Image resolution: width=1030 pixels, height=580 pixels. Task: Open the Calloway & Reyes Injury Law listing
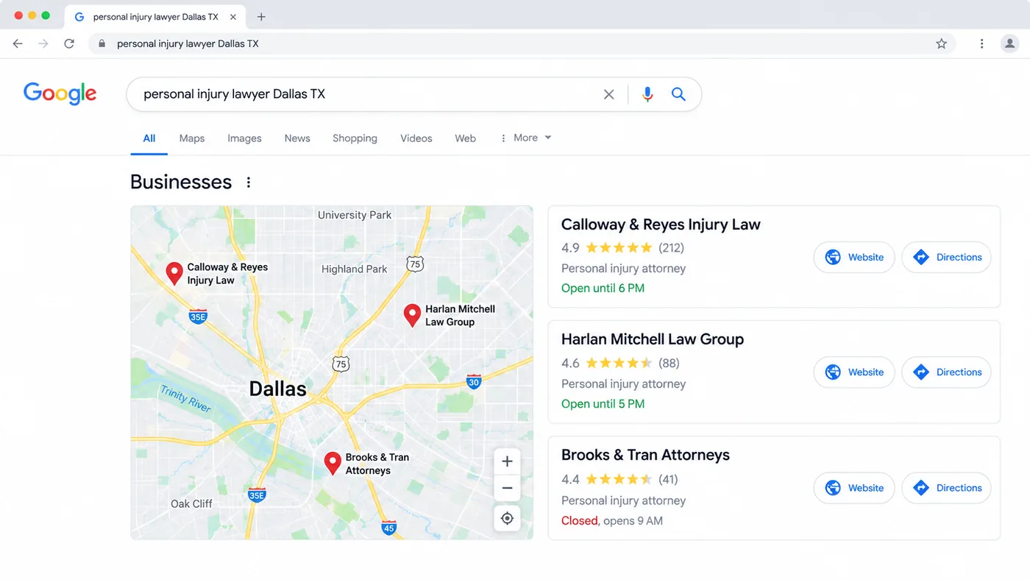pyautogui.click(x=661, y=224)
